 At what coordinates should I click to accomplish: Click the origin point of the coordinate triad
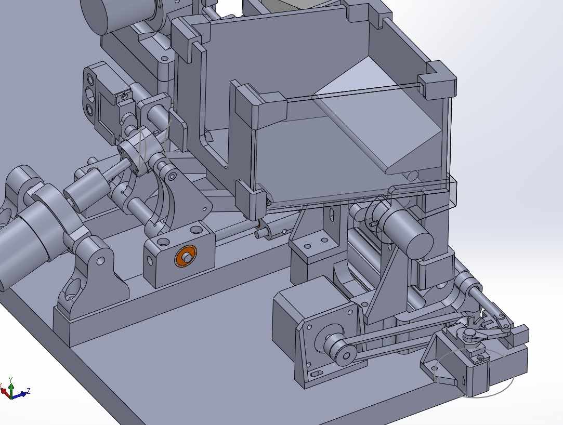coord(12,398)
